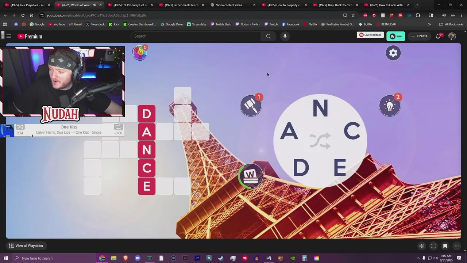Open the taskbar clock showing 1:09 AM
The image size is (467, 263).
[447, 258]
